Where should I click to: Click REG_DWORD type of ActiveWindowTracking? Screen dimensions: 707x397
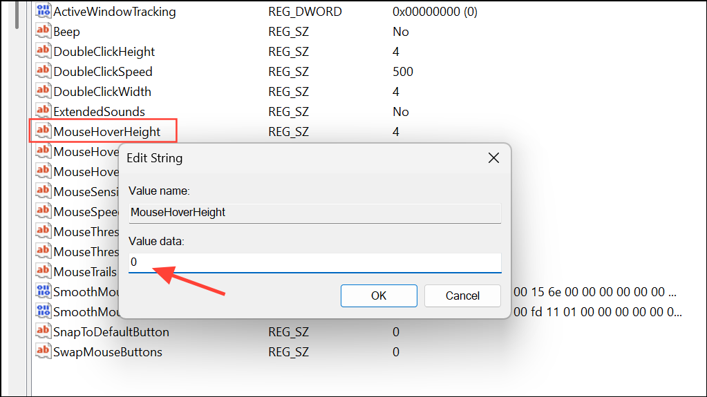pyautogui.click(x=305, y=12)
